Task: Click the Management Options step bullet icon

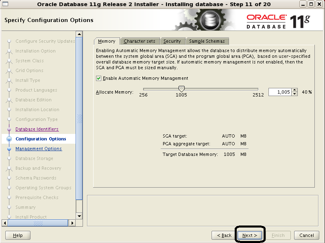Action: [9, 149]
